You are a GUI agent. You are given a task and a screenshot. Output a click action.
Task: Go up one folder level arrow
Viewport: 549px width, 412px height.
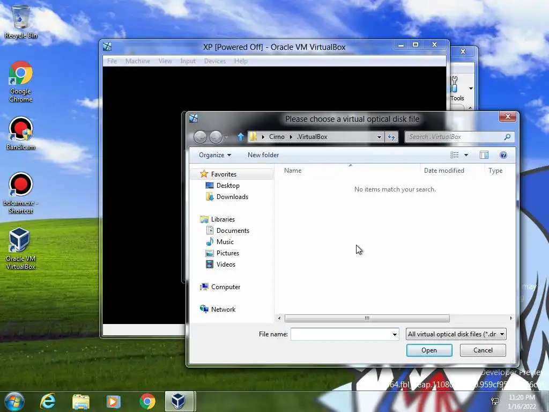tap(241, 137)
